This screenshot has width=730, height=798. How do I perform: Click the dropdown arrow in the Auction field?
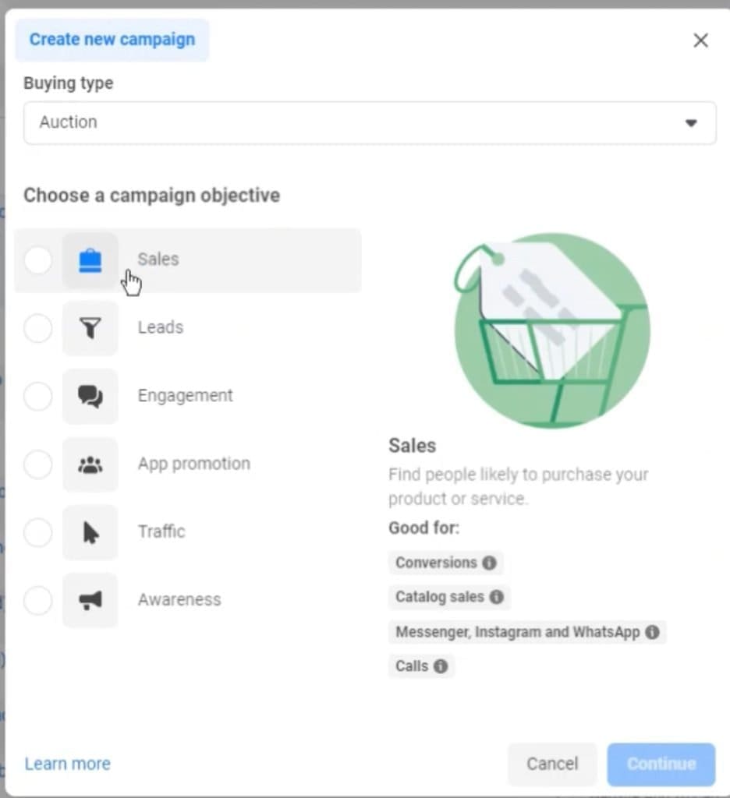(691, 122)
